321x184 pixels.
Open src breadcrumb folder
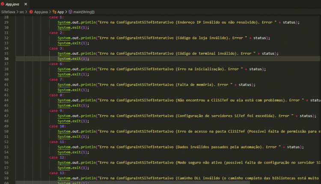22,12
